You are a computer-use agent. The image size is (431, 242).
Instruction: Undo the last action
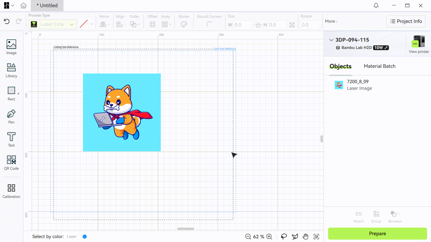[x=7, y=21]
